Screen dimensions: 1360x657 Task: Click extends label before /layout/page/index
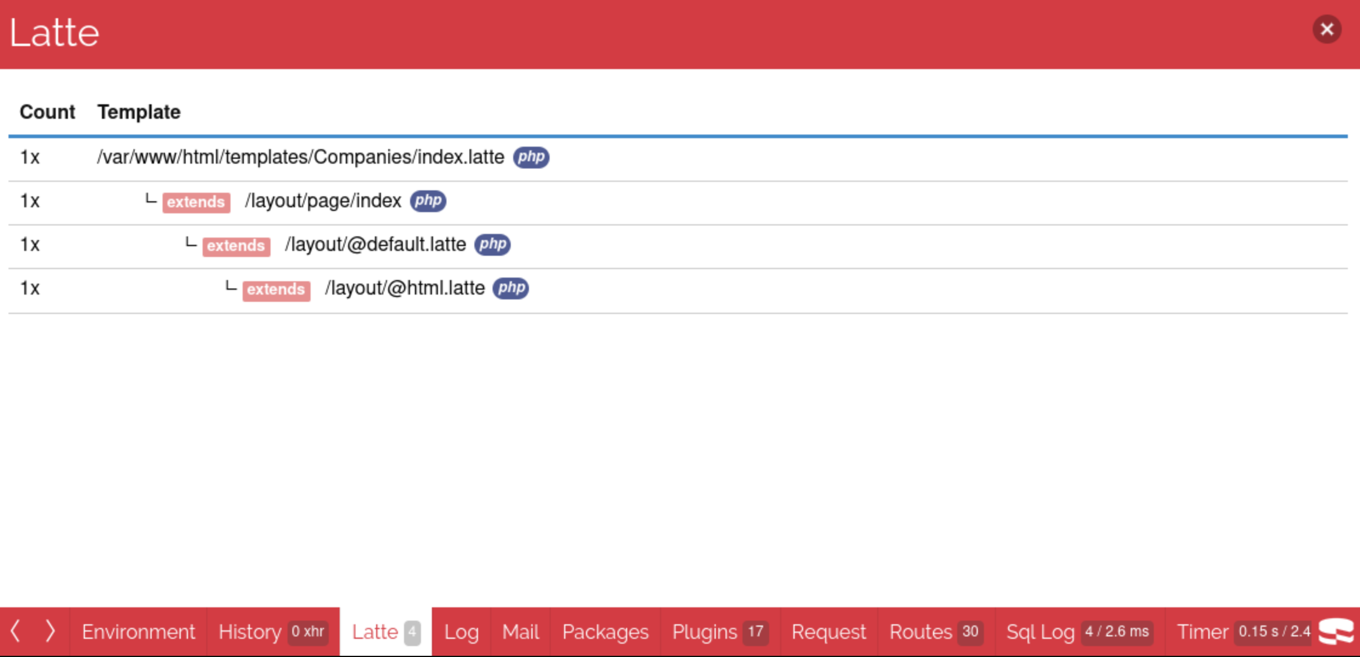(x=196, y=202)
